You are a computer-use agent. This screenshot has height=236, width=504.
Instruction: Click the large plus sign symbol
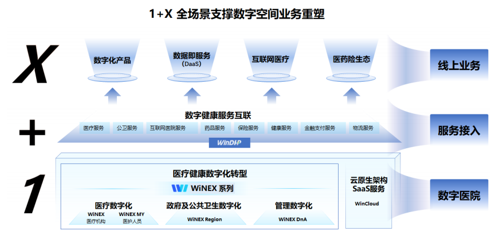point(32,134)
